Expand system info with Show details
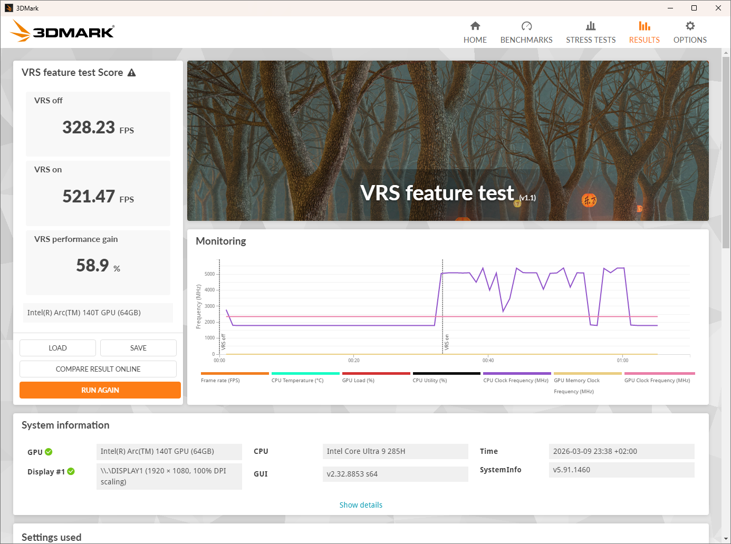This screenshot has width=731, height=544. pos(361,505)
